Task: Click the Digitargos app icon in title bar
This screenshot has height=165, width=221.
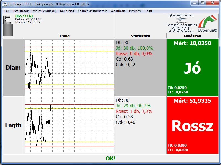Action: (x=5, y=4)
